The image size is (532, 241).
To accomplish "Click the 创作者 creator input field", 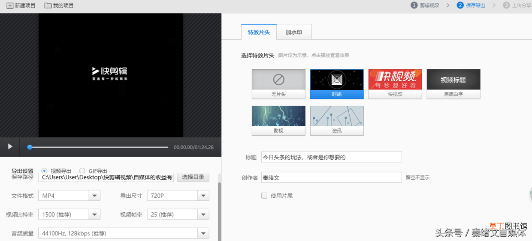I will (x=332, y=177).
